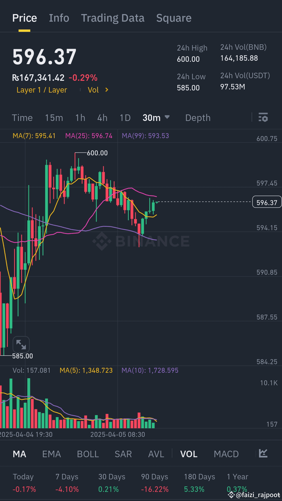Expand chart to fullscreen mode
282x501 pixels.
pos(21,345)
